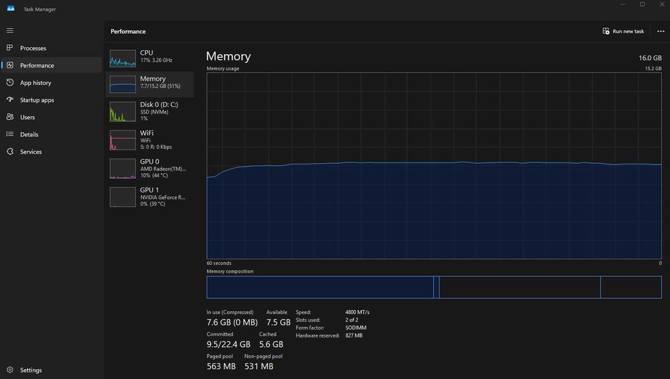Click the App history clock icon
Image resolution: width=670 pixels, height=379 pixels.
10,83
